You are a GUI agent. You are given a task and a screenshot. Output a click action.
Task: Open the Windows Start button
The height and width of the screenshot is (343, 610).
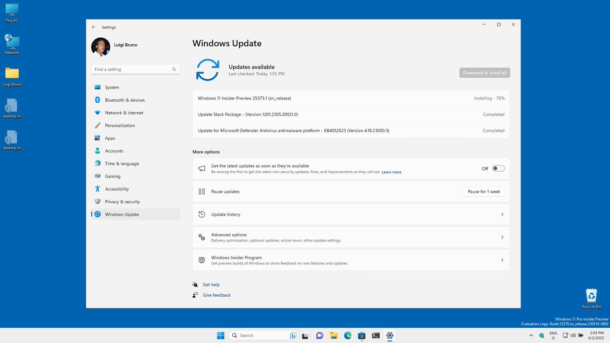221,335
